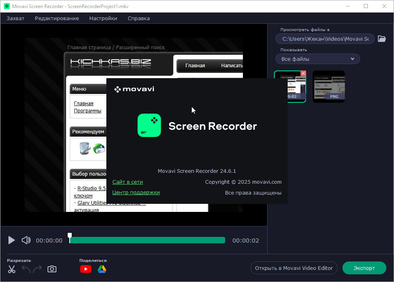The width and height of the screenshot is (394, 282).
Task: Open the Справка menu
Action: (x=139, y=19)
